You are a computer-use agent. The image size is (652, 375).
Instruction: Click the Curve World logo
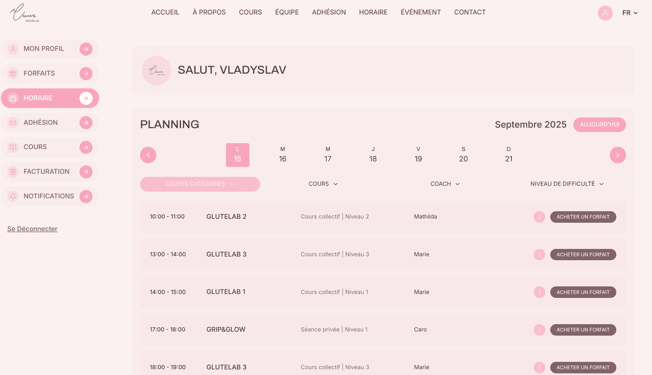point(24,13)
